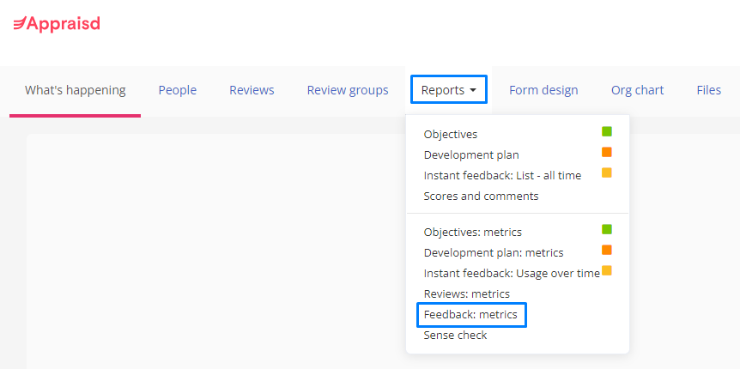Select Objectives report from menu
This screenshot has width=740, height=369.
[450, 135]
